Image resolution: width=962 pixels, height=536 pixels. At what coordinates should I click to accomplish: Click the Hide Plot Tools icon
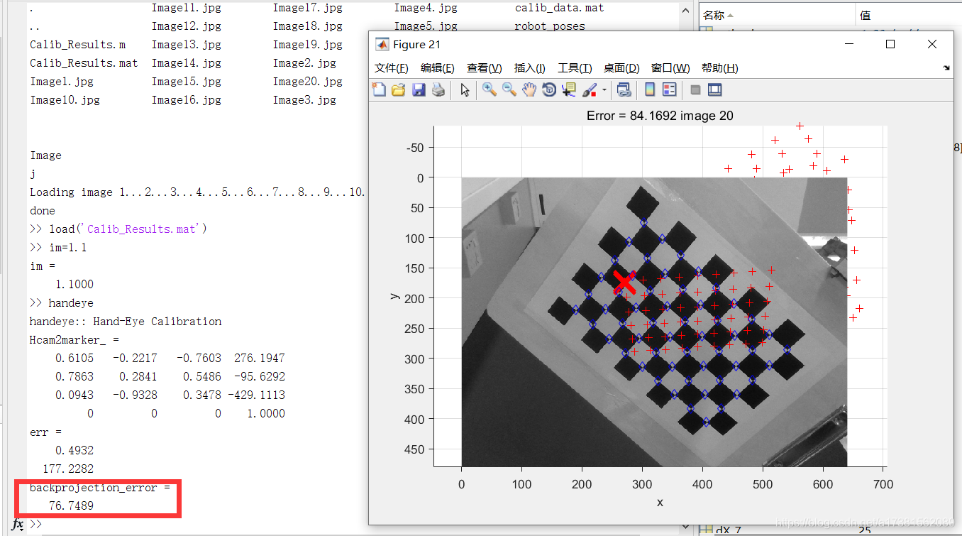pos(695,89)
